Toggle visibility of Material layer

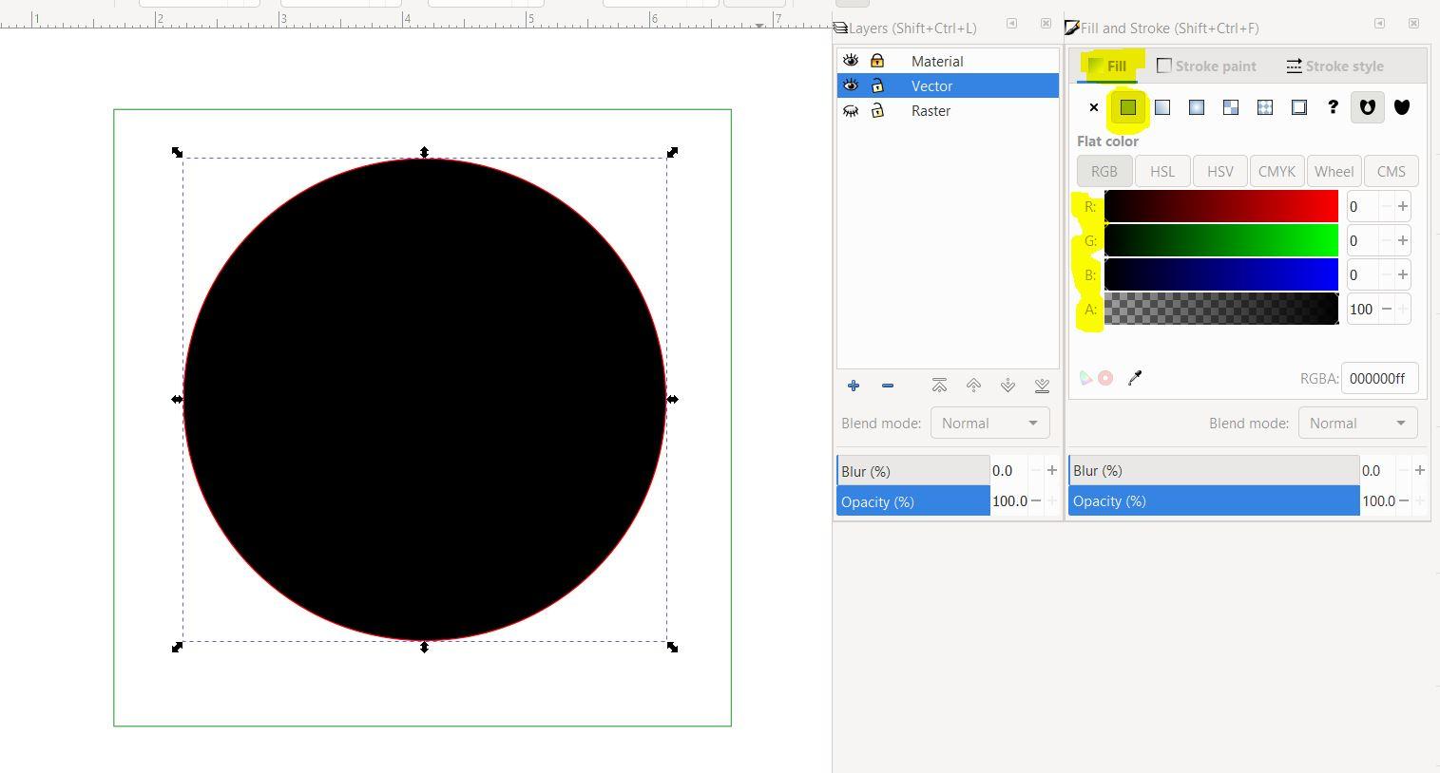click(x=851, y=61)
